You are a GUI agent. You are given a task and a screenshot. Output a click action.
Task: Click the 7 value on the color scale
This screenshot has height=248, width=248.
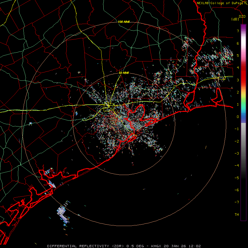point(238,31)
